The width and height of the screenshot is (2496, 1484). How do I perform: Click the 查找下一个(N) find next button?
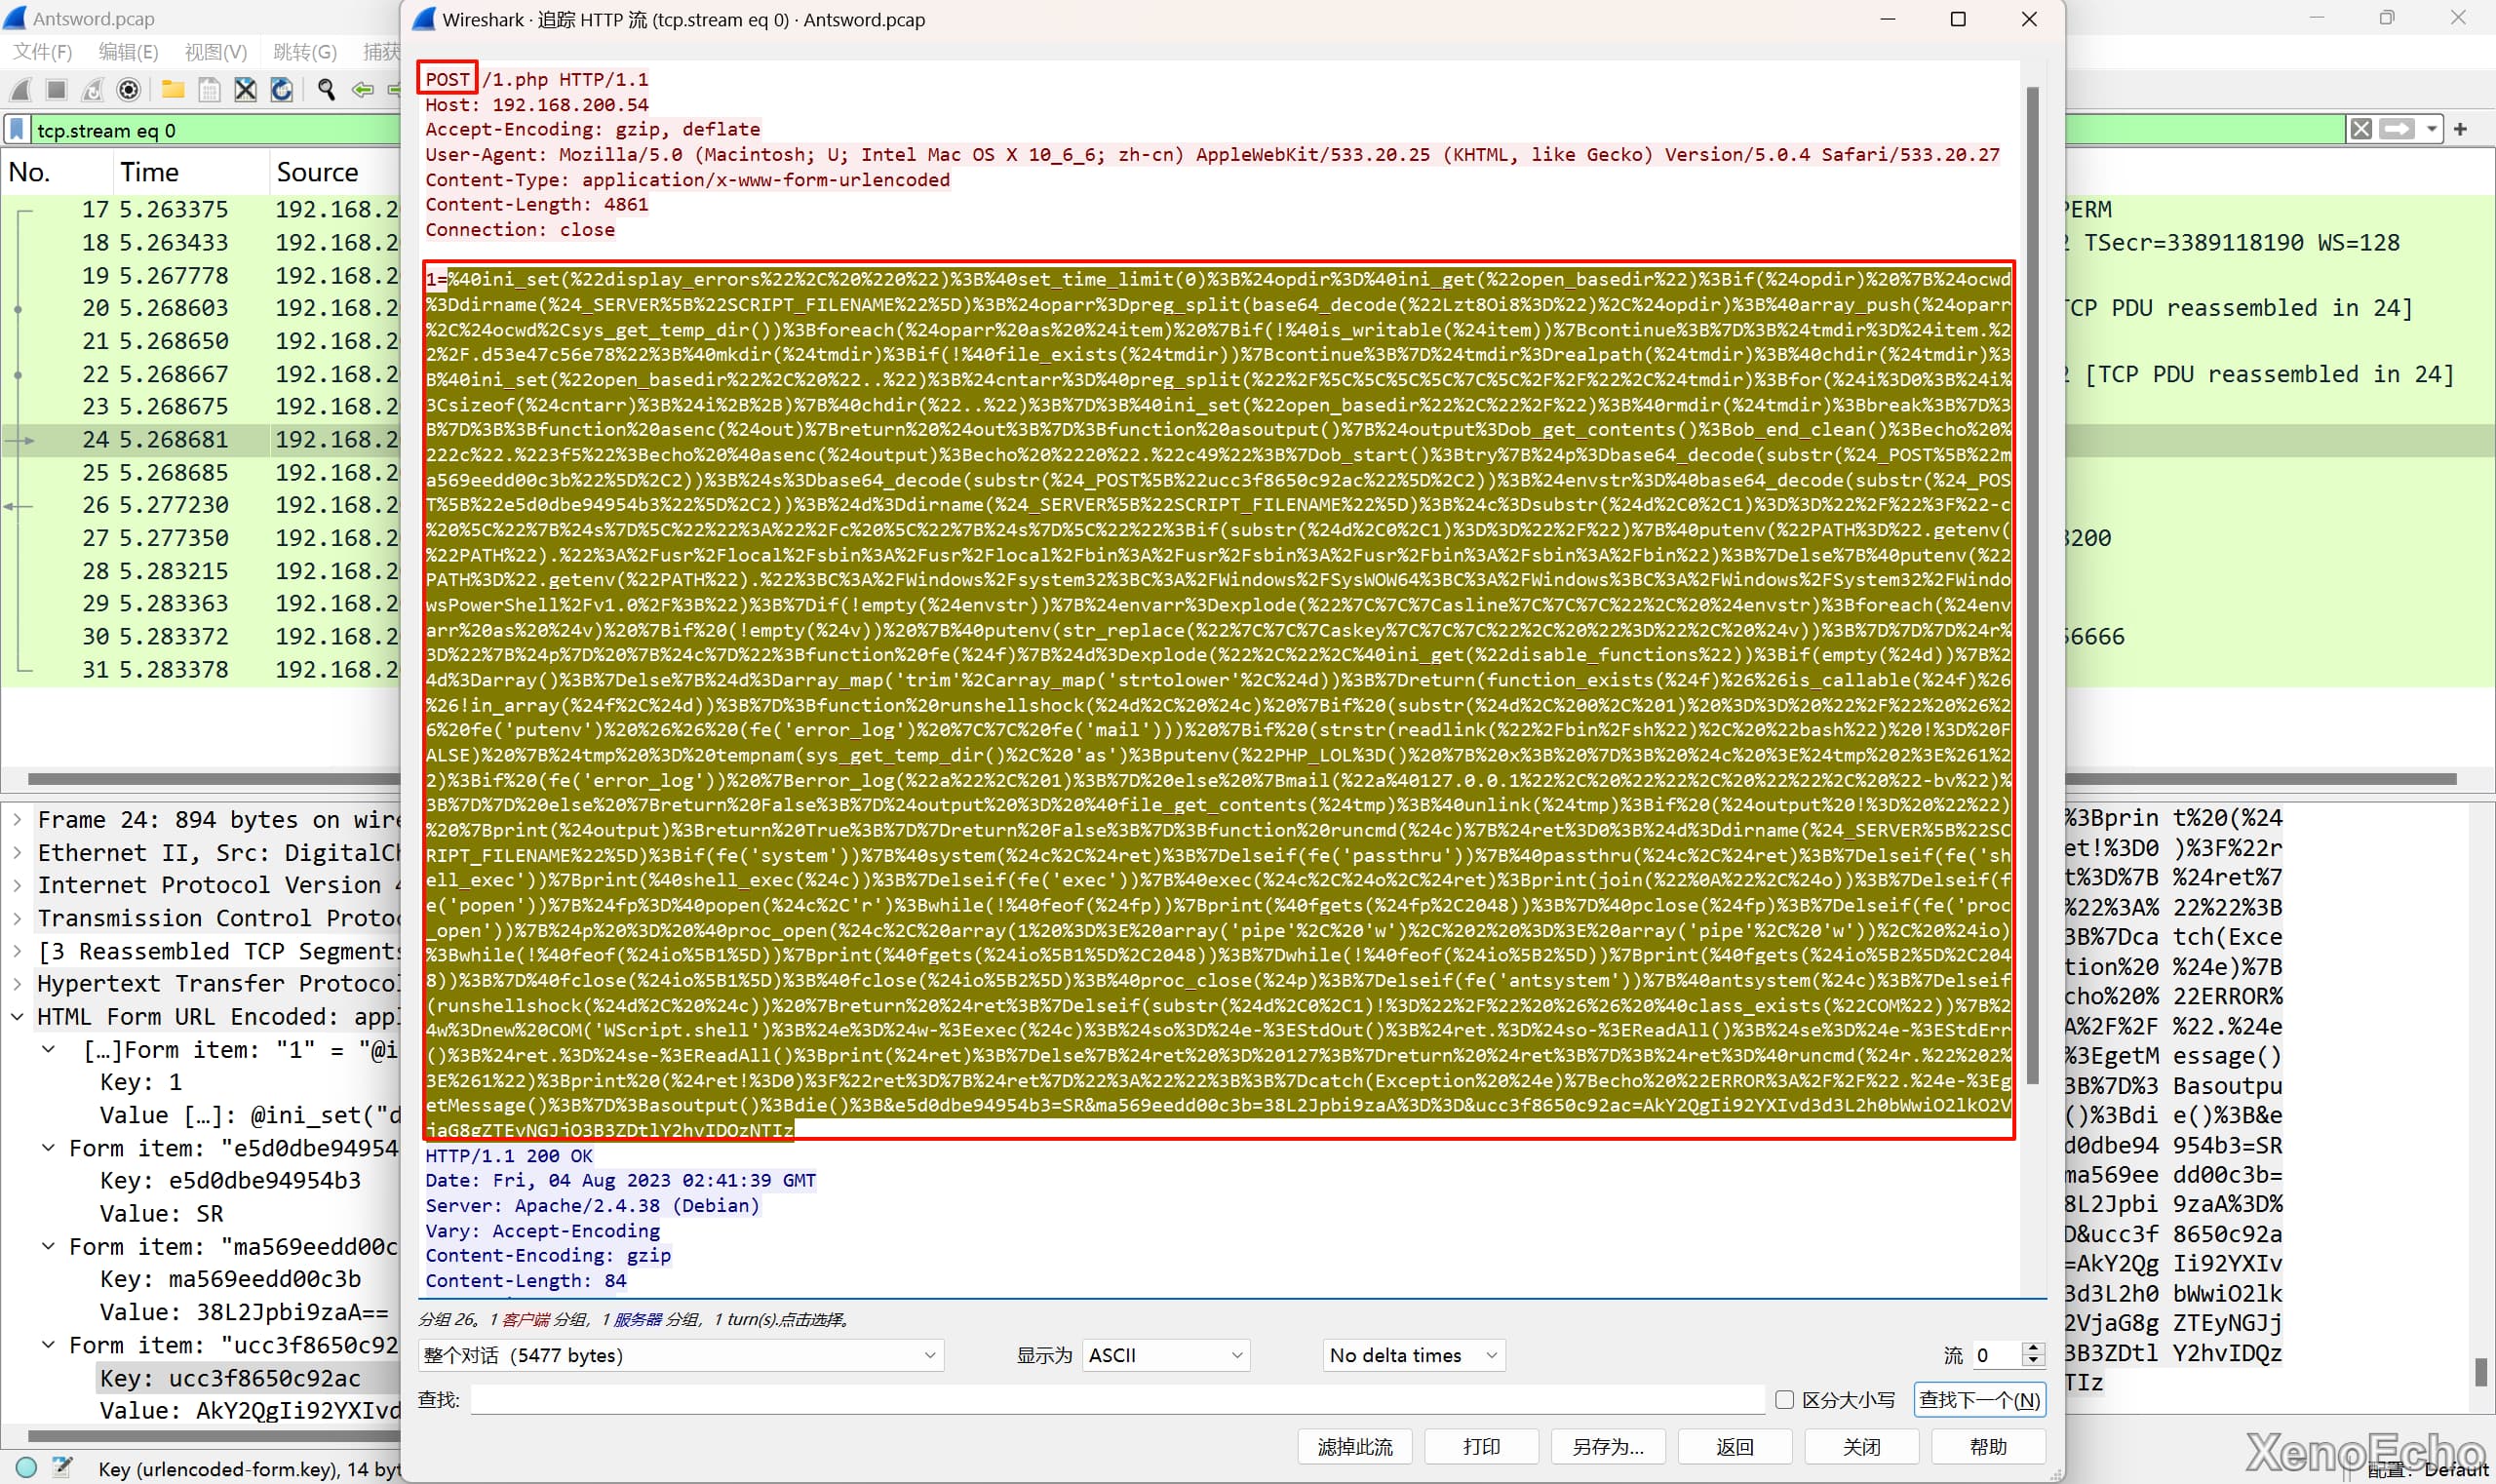tap(1979, 1400)
